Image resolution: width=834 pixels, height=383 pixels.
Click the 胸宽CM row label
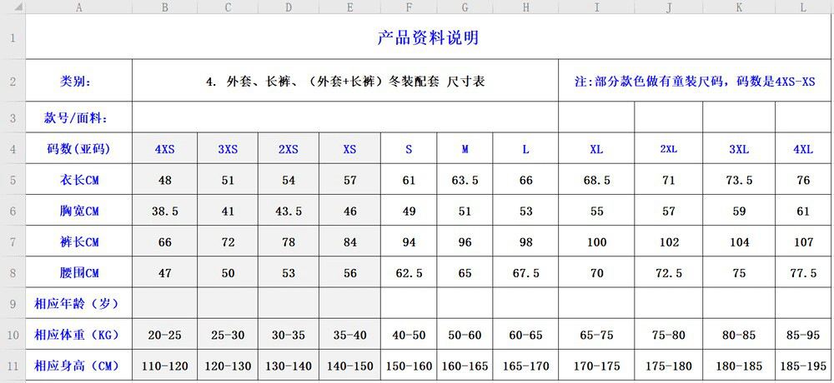click(x=78, y=211)
